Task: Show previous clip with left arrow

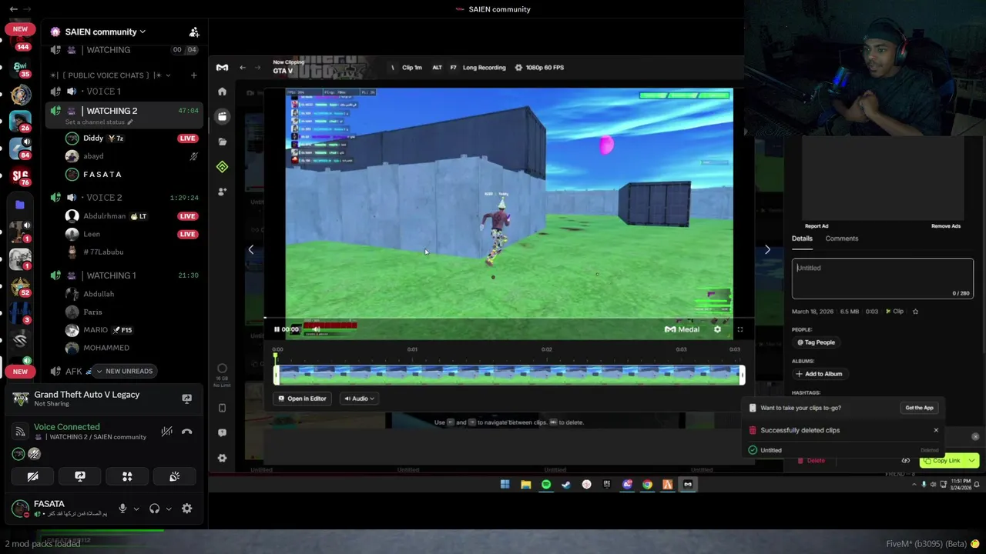Action: pos(250,249)
